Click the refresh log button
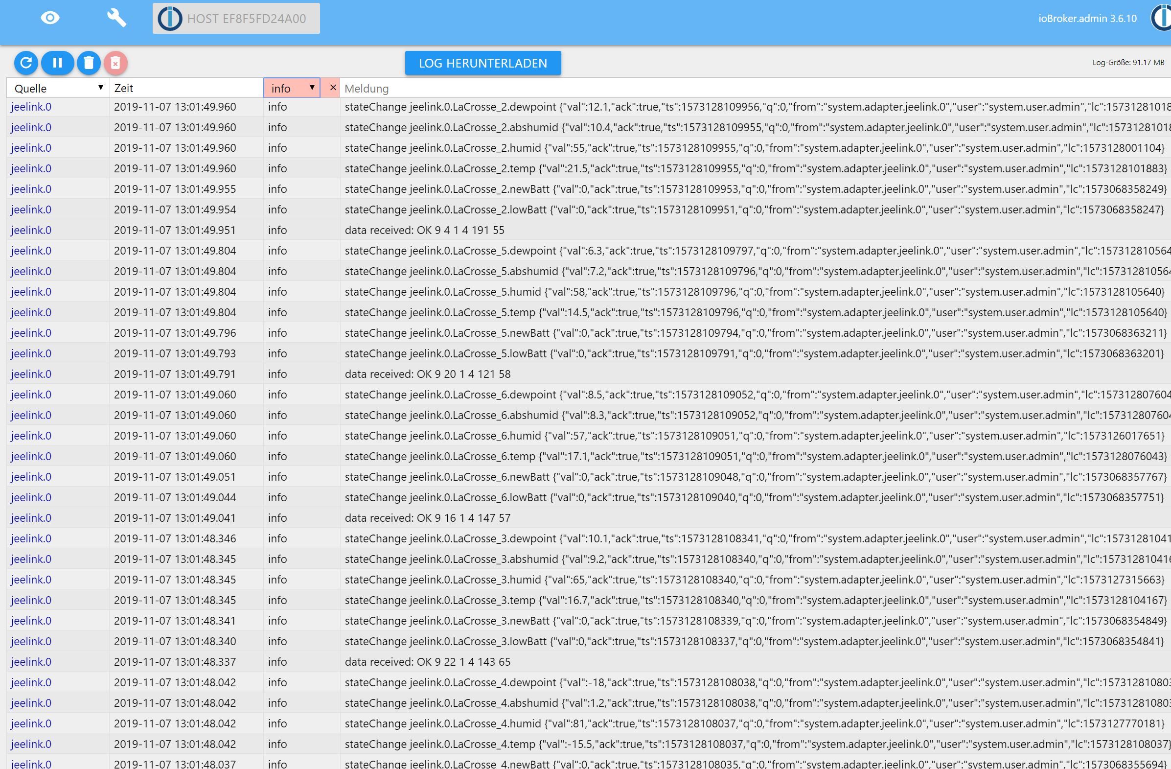The image size is (1171, 769). coord(26,63)
